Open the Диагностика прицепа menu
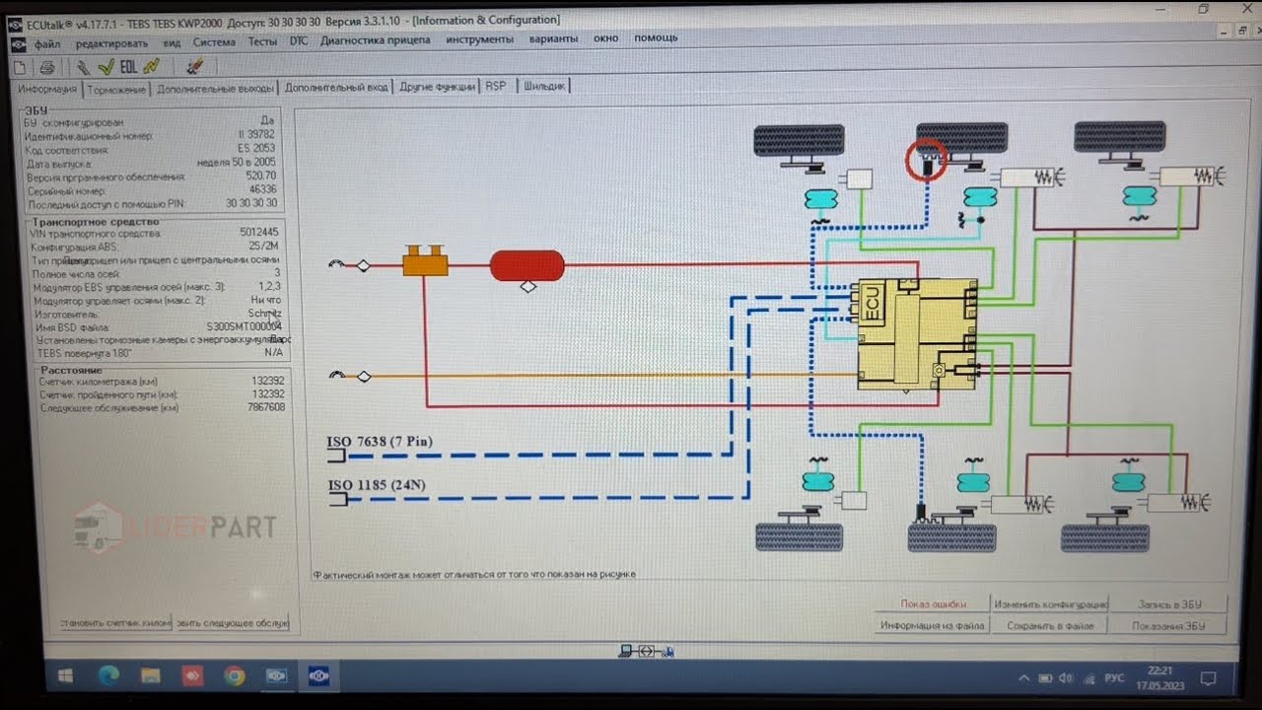 coord(376,40)
